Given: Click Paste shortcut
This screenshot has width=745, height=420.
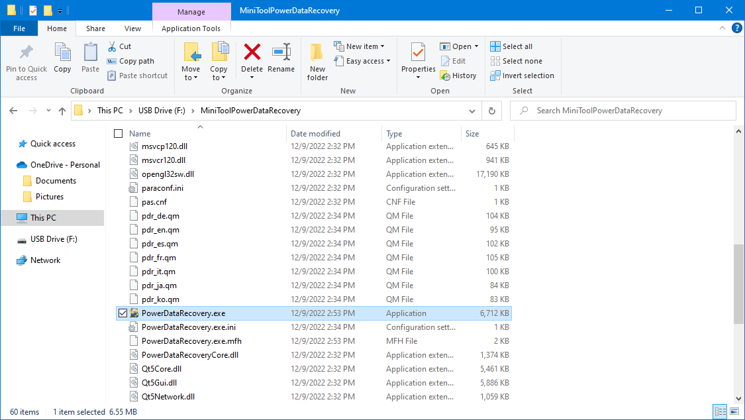Looking at the screenshot, I should (x=137, y=76).
